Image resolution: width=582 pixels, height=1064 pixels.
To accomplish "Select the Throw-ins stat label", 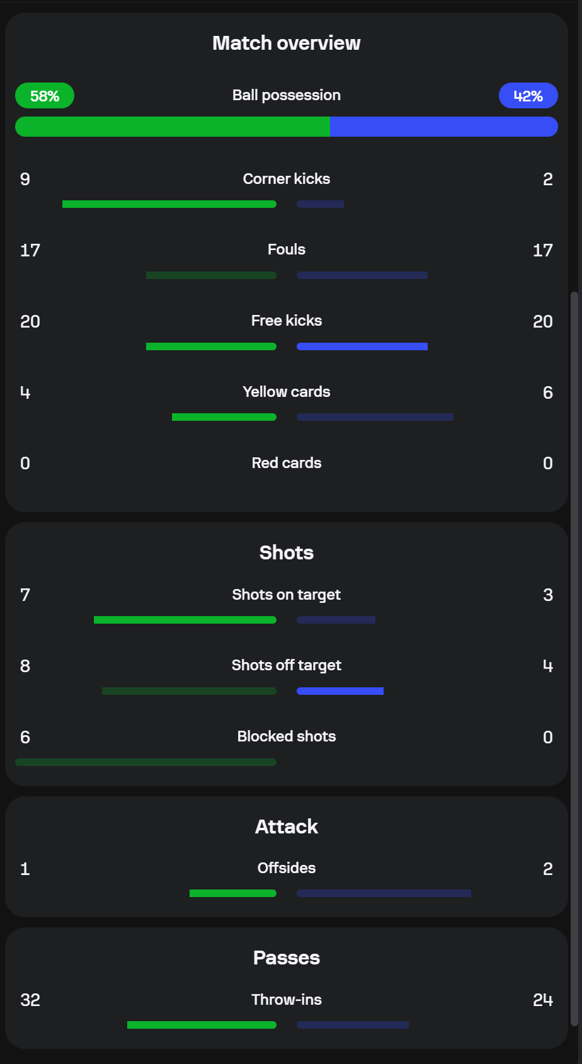I will pyautogui.click(x=286, y=1000).
